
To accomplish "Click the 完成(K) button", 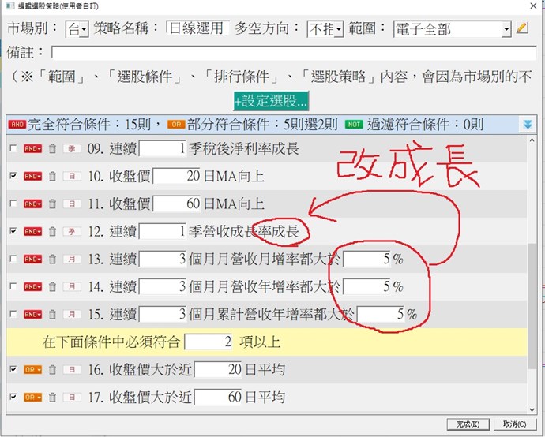I will point(468,424).
